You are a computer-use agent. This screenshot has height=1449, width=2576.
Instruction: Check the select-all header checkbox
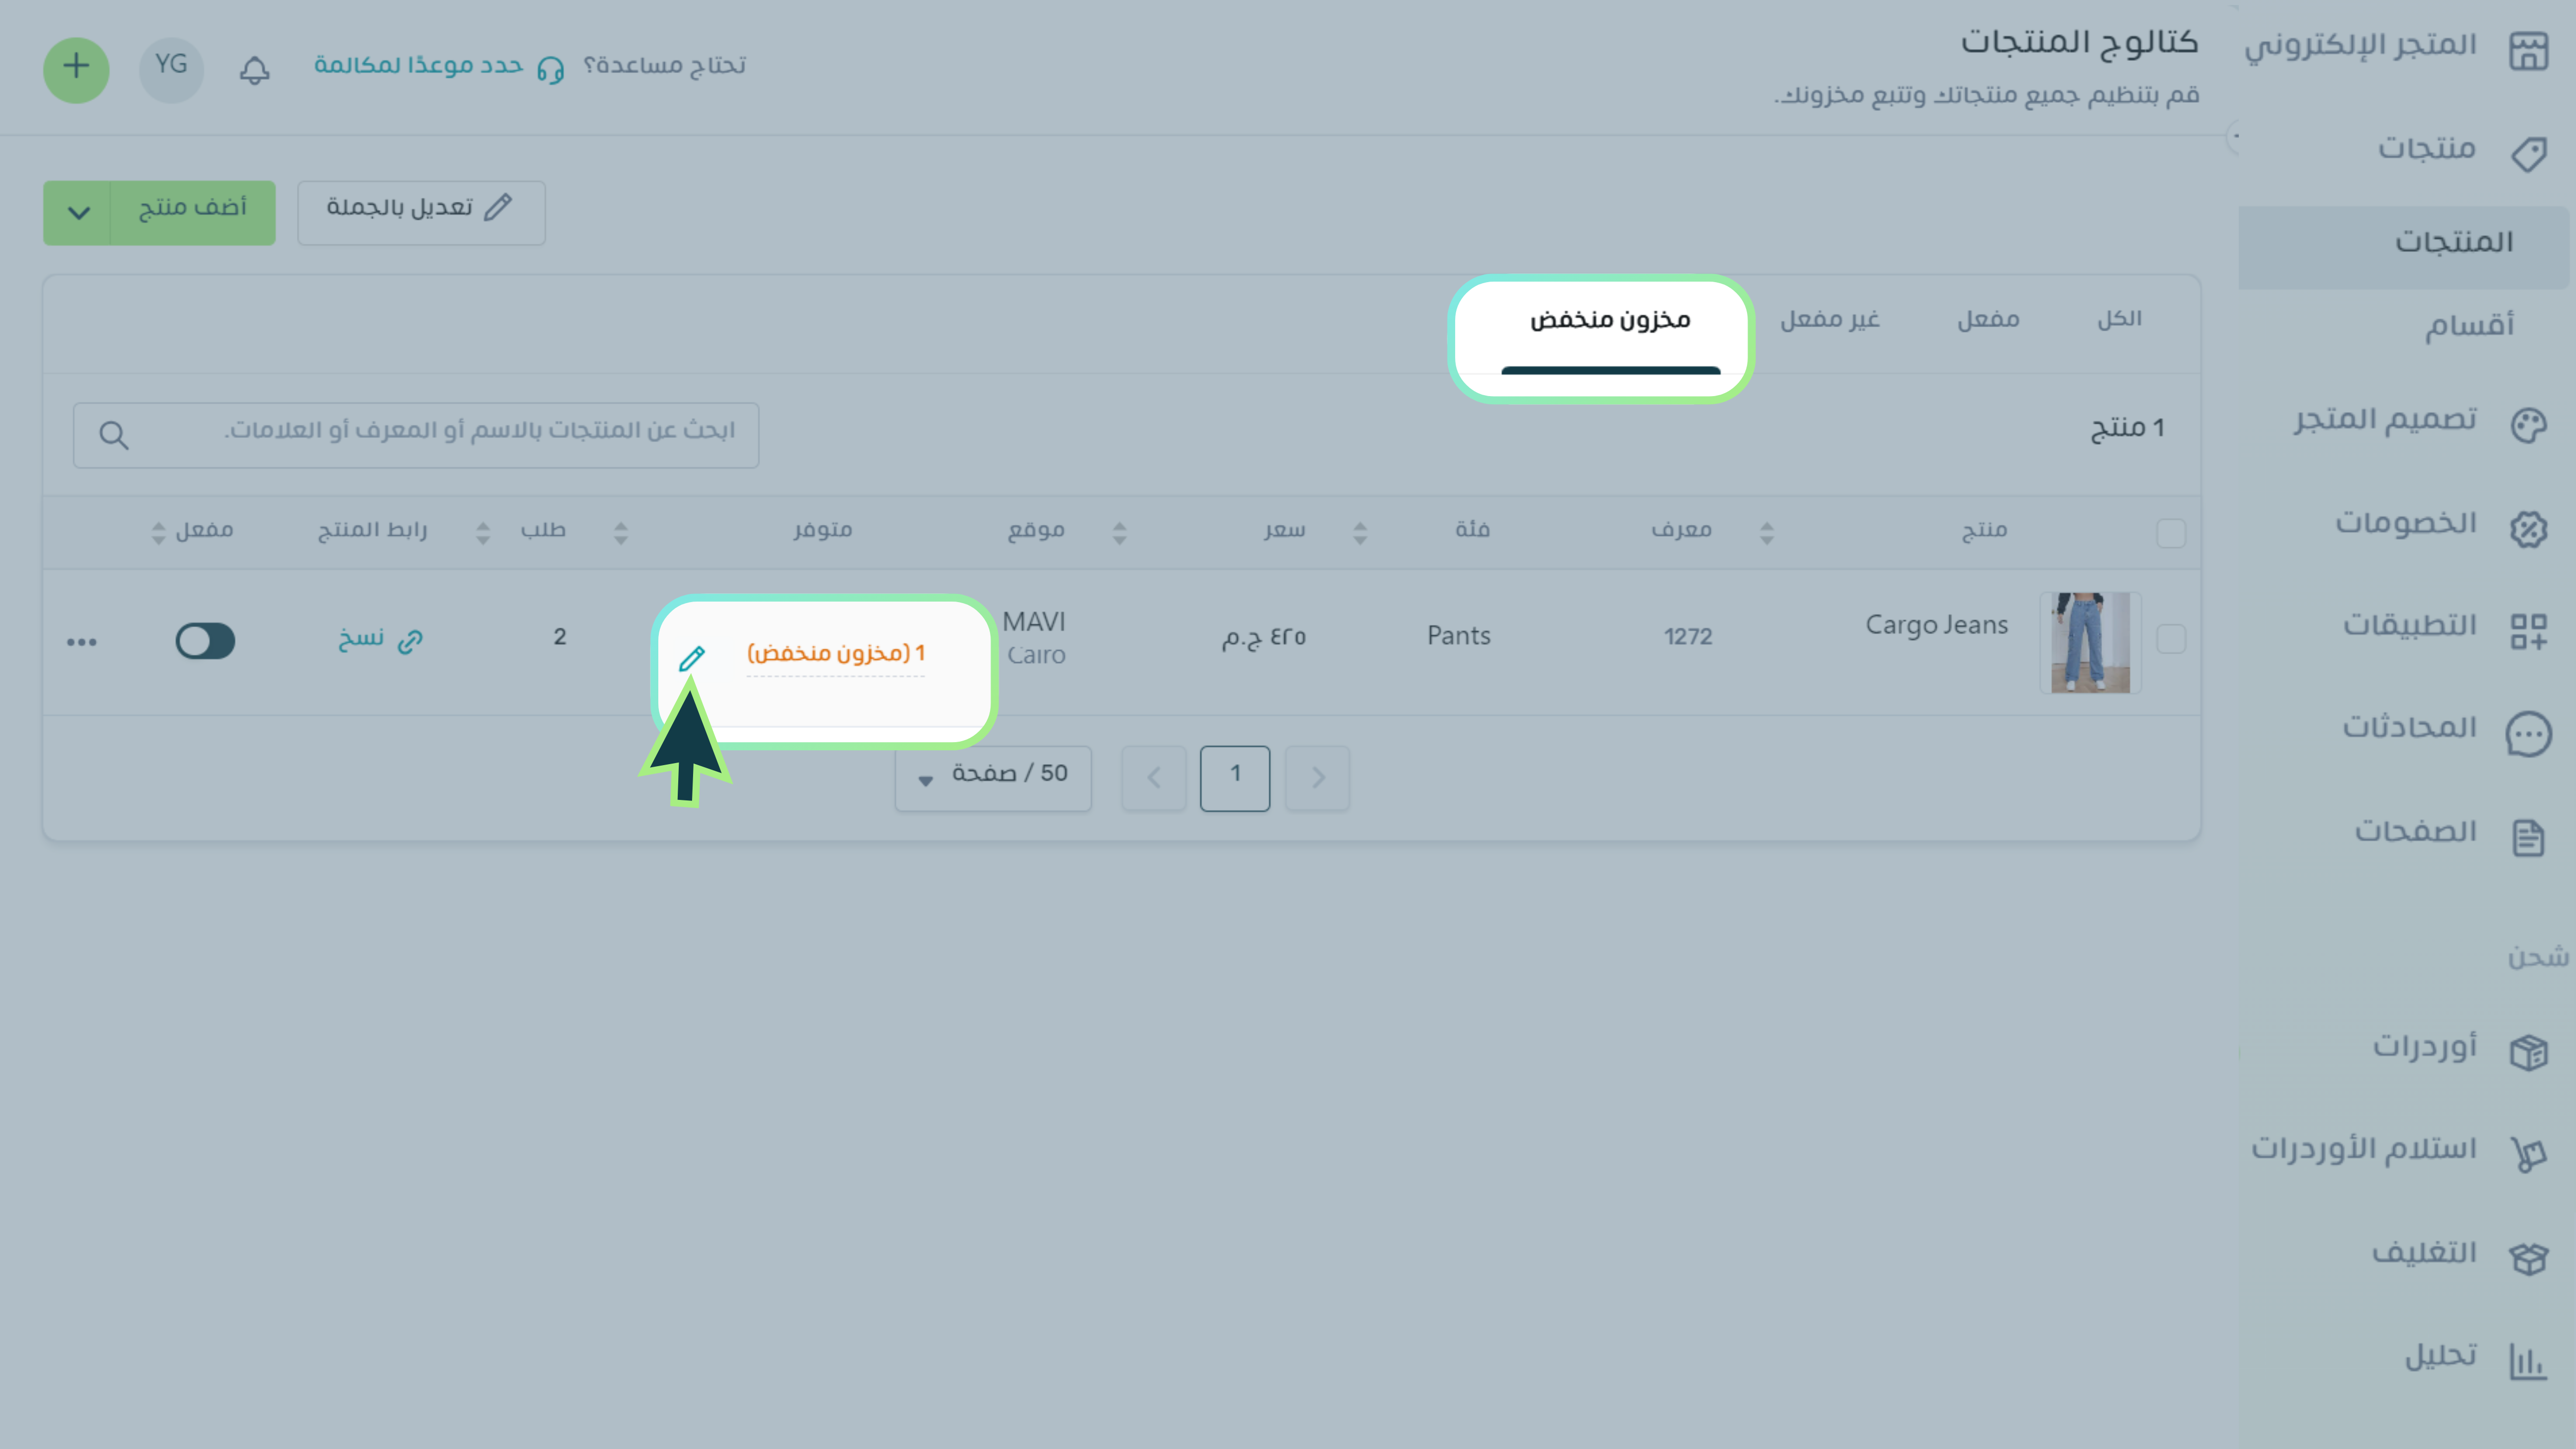click(x=2170, y=533)
